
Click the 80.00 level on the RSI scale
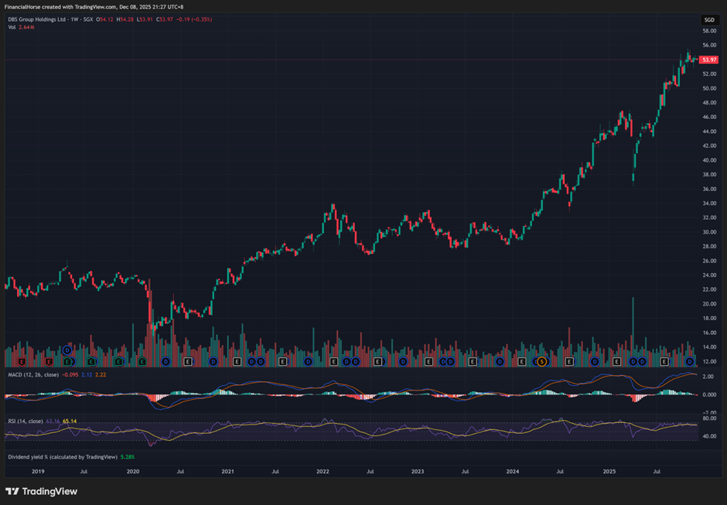tap(708, 418)
